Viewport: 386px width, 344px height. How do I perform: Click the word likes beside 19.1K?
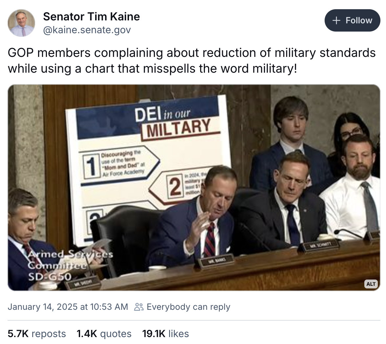[179, 334]
